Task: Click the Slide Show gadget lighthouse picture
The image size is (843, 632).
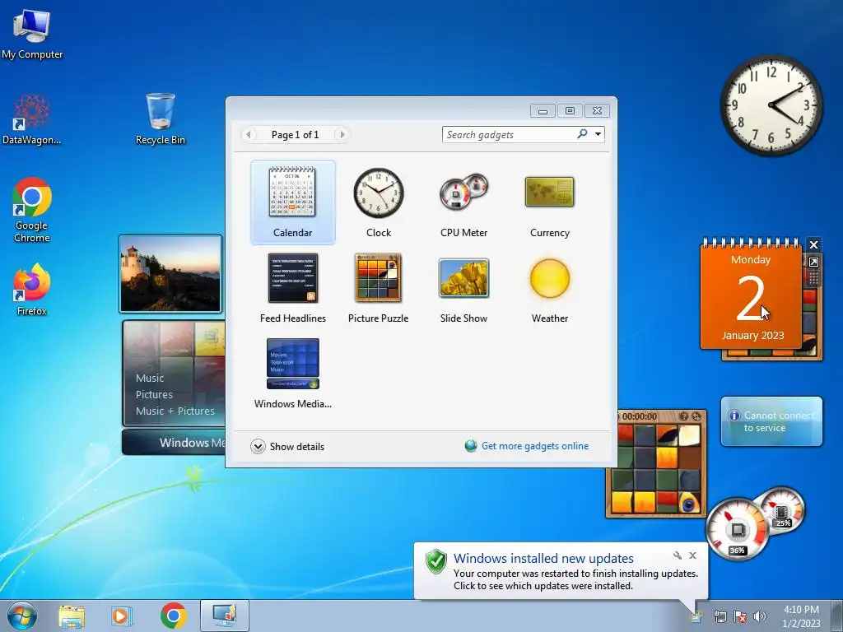Action: point(170,273)
